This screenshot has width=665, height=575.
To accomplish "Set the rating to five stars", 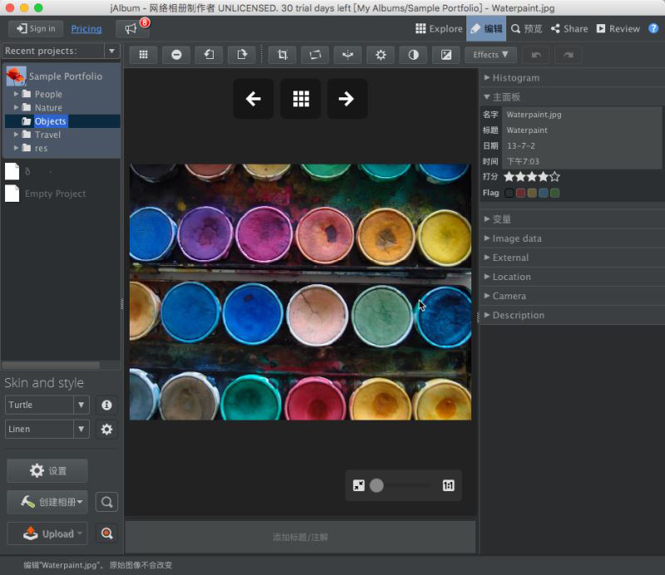I will tap(554, 177).
